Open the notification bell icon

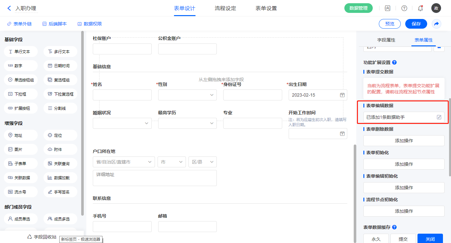420,8
